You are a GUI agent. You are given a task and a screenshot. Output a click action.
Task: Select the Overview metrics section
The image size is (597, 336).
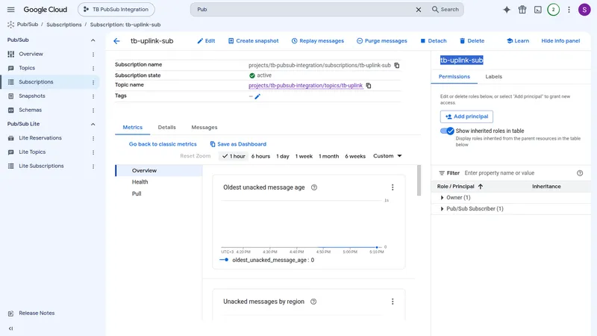click(159, 171)
